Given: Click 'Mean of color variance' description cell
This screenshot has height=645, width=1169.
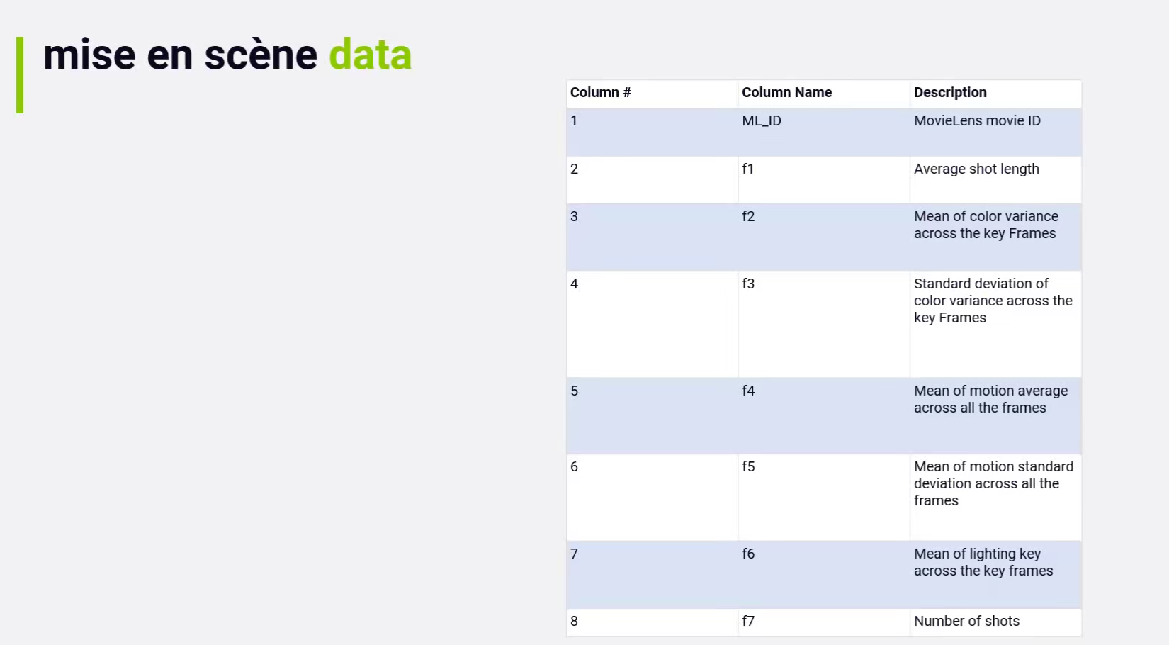Looking at the screenshot, I should (986, 225).
